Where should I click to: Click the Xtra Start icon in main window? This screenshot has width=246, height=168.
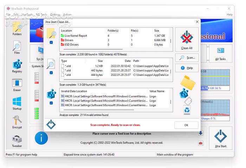point(220,138)
